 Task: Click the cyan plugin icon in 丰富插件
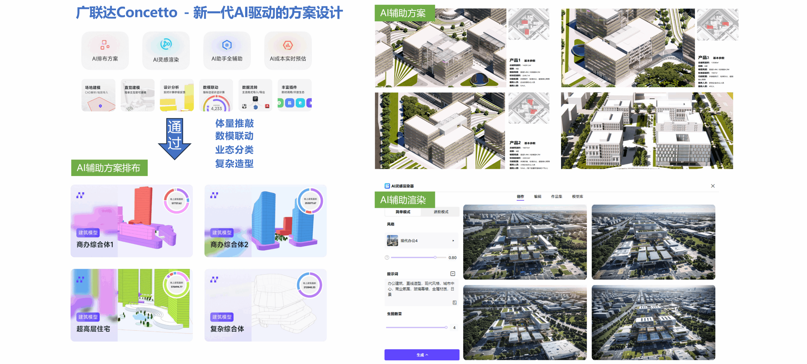(x=300, y=103)
